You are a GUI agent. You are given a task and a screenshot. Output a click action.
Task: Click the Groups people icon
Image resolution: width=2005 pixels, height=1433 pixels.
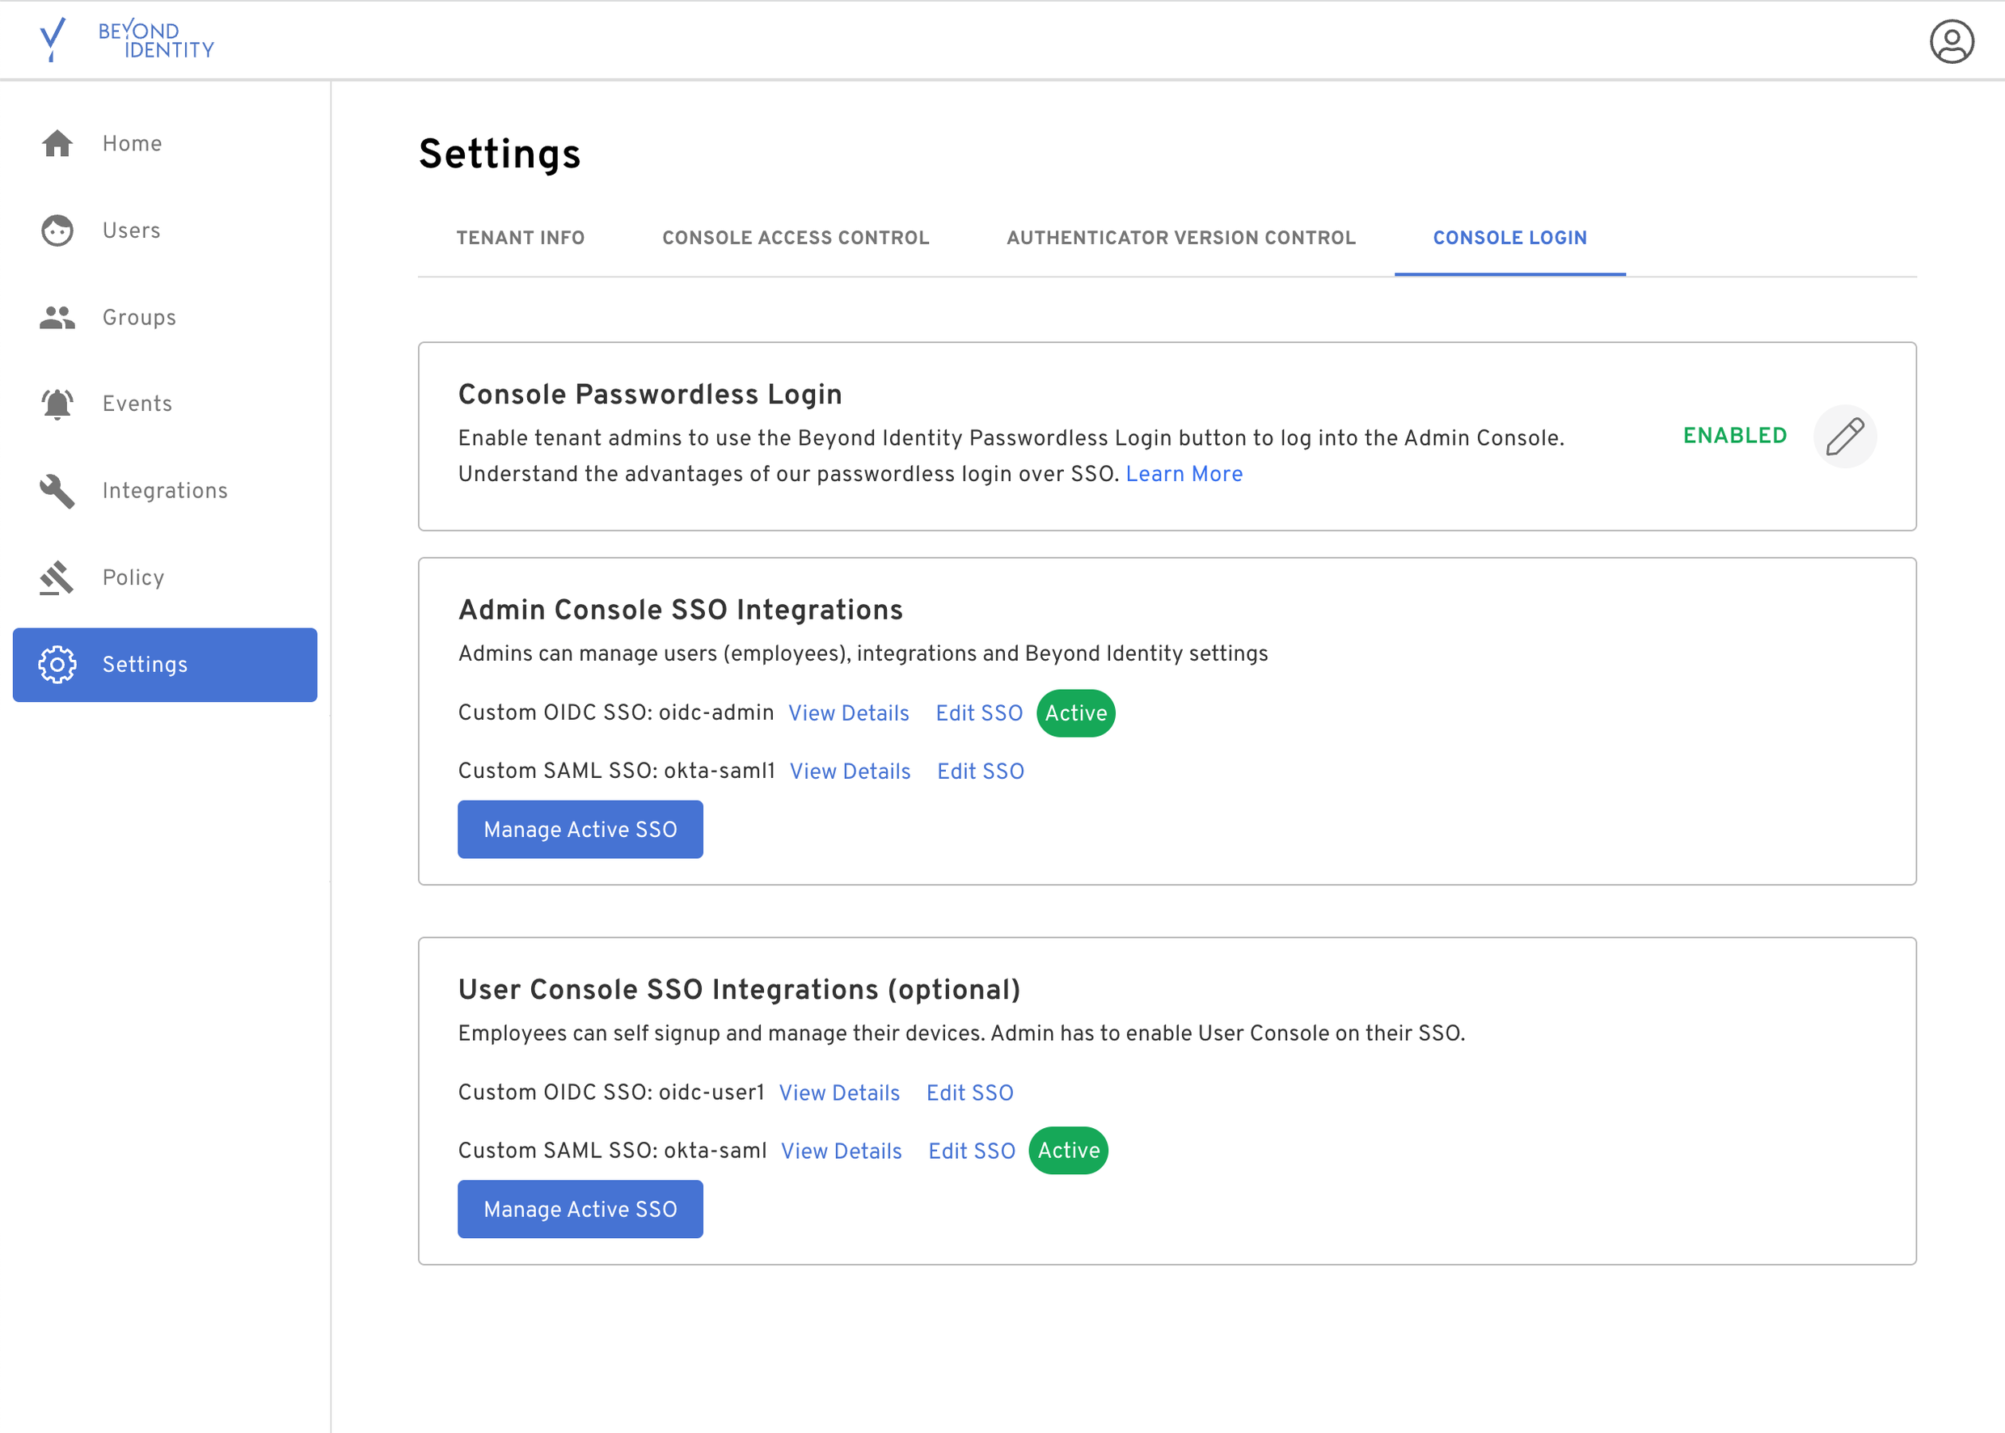tap(57, 317)
